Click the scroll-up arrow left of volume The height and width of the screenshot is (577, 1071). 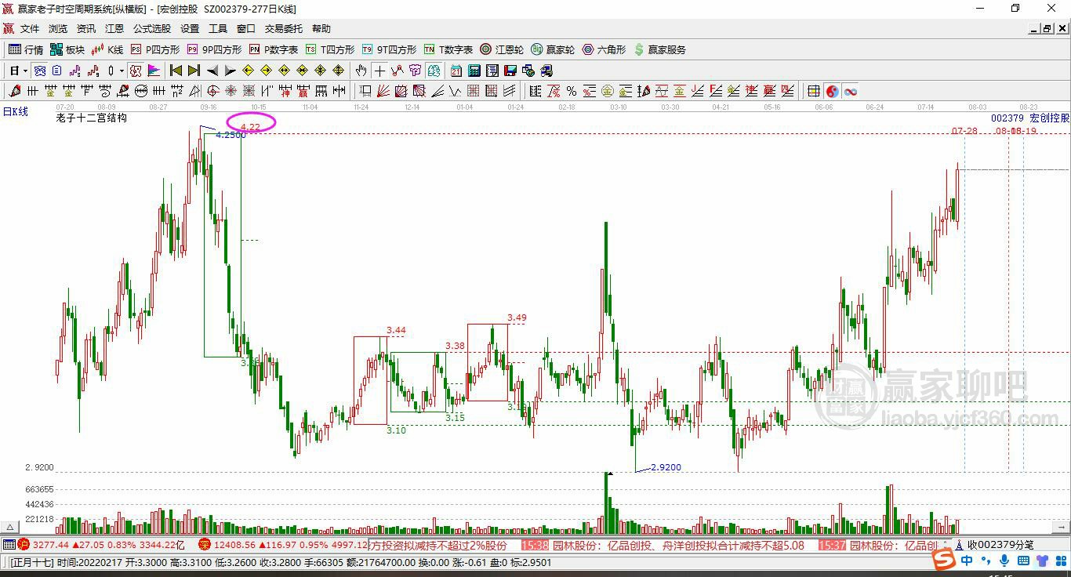[9, 528]
